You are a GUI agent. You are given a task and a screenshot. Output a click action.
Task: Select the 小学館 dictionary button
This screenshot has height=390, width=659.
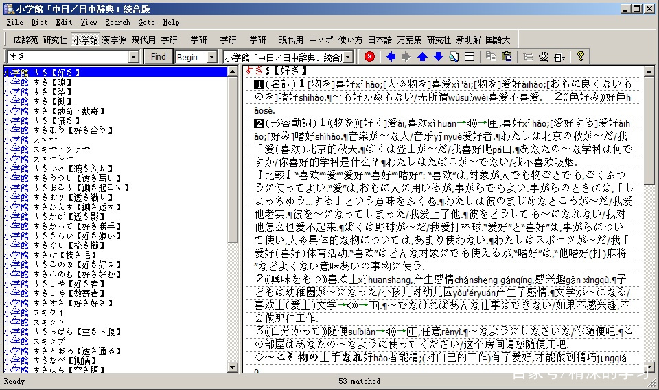click(x=85, y=40)
